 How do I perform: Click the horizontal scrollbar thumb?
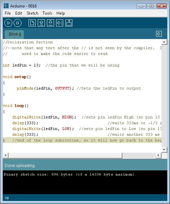click(65, 155)
